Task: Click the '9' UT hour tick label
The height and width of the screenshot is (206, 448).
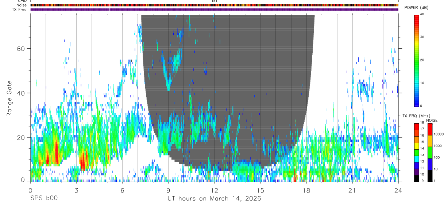Action: point(168,190)
